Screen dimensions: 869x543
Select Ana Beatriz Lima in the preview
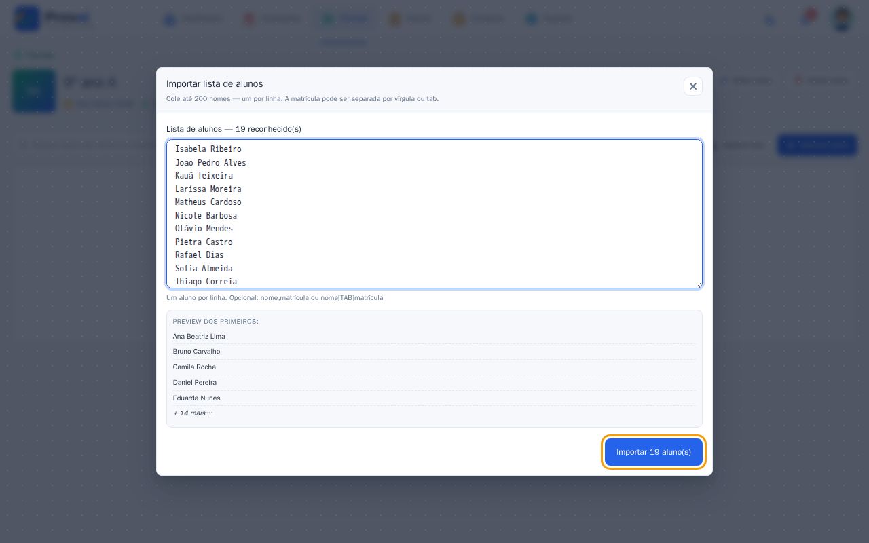tap(199, 337)
